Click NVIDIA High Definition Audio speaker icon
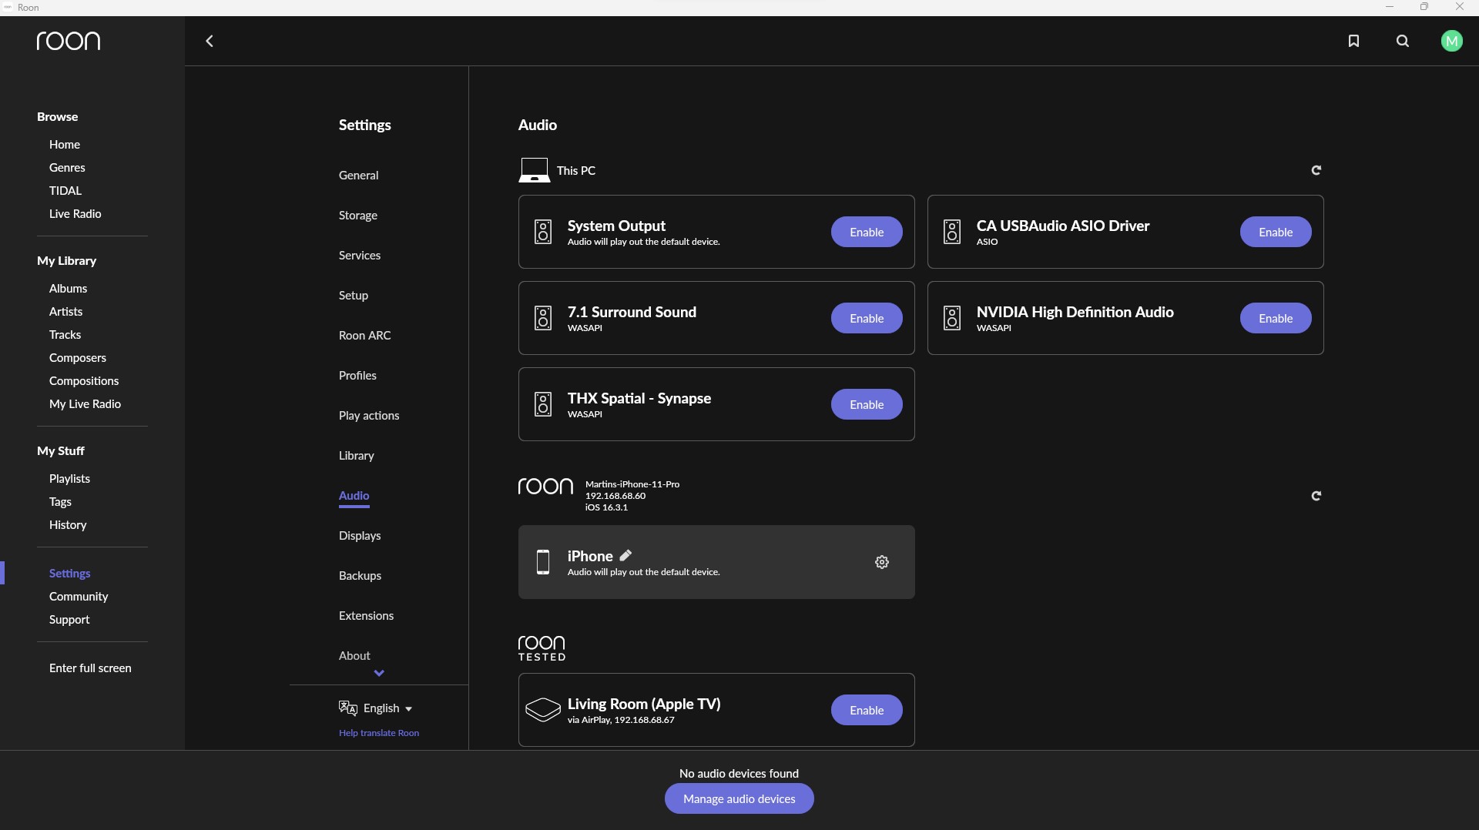Screen dimensions: 1479x830 pyautogui.click(x=952, y=318)
